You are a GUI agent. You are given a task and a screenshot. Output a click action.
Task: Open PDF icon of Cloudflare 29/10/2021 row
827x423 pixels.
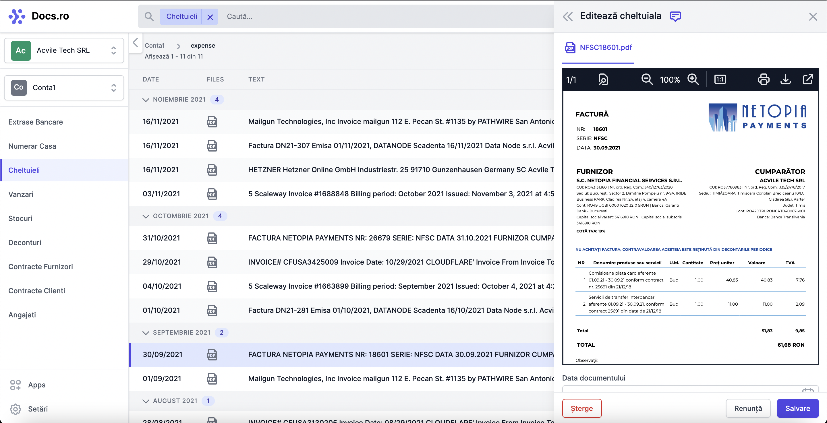(x=212, y=262)
